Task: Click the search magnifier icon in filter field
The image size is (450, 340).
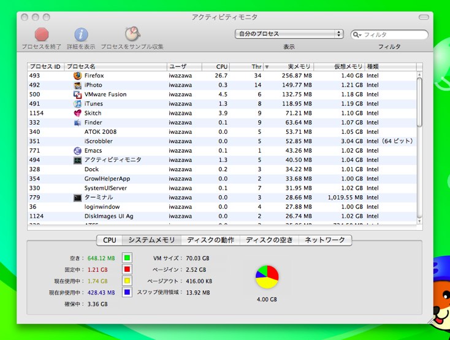Action: tap(357, 35)
